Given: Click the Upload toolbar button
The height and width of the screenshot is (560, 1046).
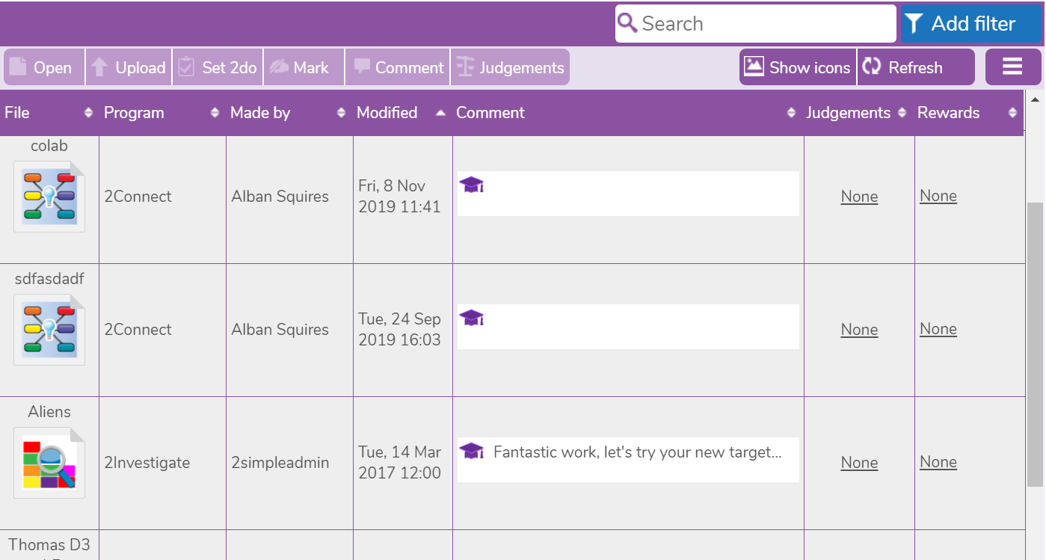Looking at the screenshot, I should tap(129, 67).
